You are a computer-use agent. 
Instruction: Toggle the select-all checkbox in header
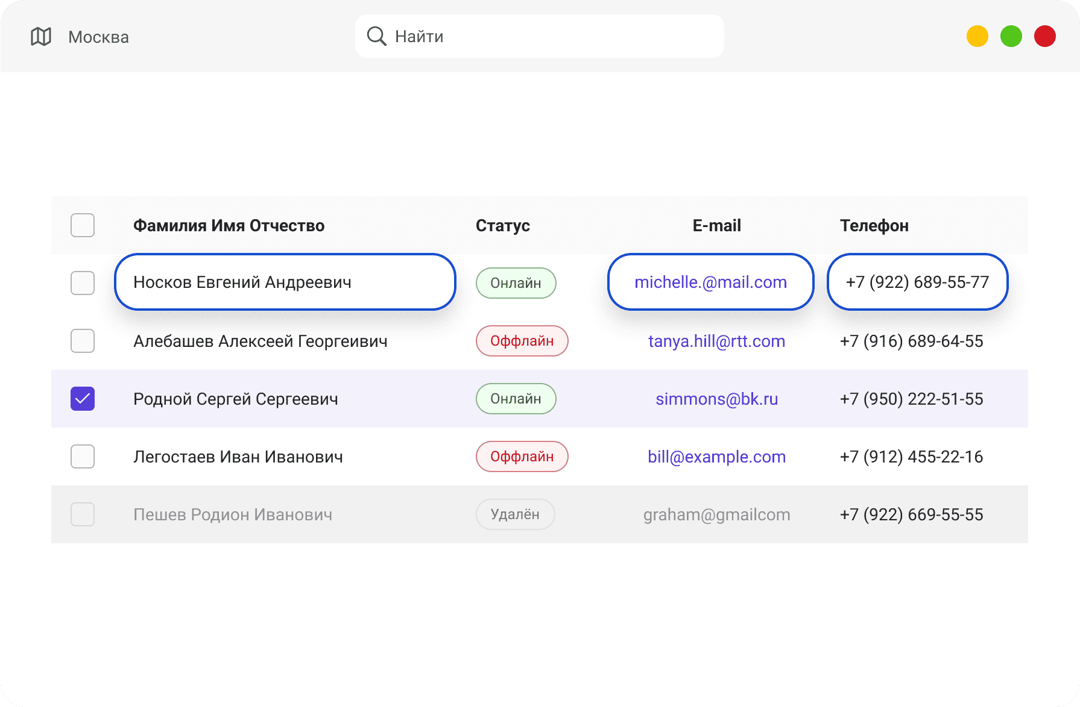[83, 225]
